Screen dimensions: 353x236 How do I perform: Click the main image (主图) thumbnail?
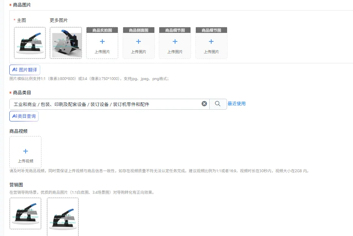[30, 43]
